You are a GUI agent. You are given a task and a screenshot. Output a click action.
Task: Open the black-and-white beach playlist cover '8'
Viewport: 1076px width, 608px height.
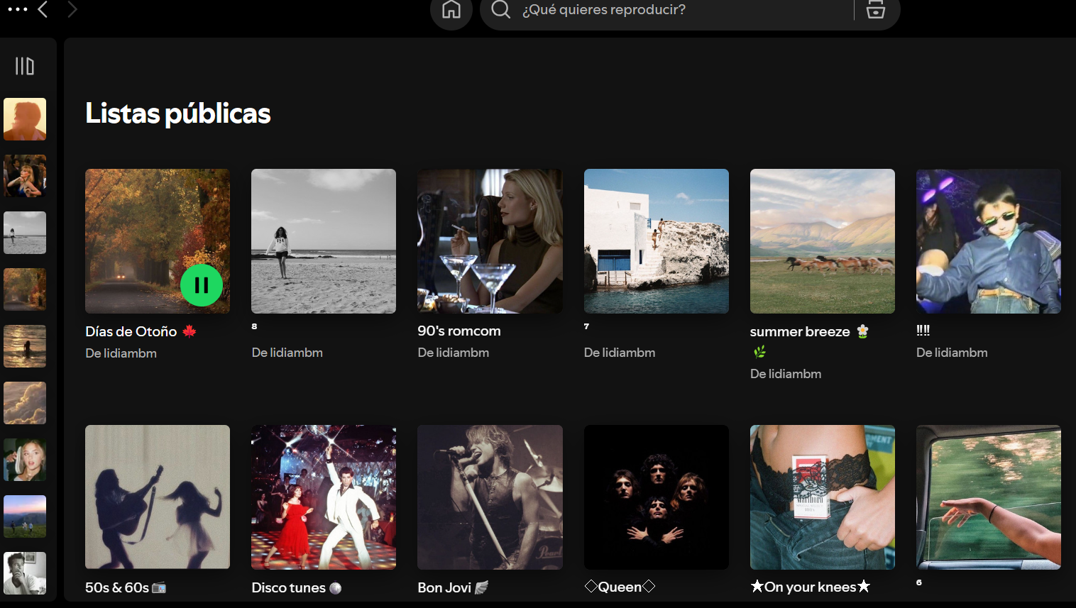(x=324, y=241)
